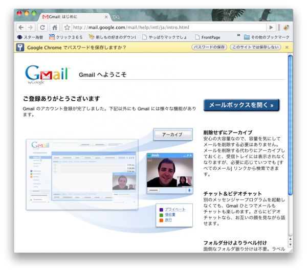Click the アーカイブ button illustration
Image resolution: width=307 pixels, height=272 pixels.
click(x=173, y=134)
